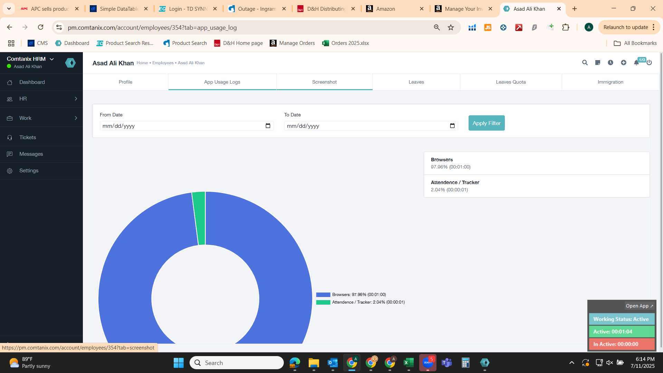Click the In Active: 00:00:00 timer bar

(622, 344)
